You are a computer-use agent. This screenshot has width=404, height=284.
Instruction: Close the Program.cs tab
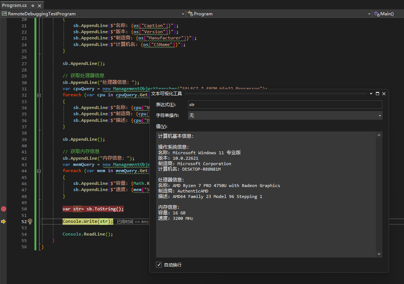click(x=39, y=5)
